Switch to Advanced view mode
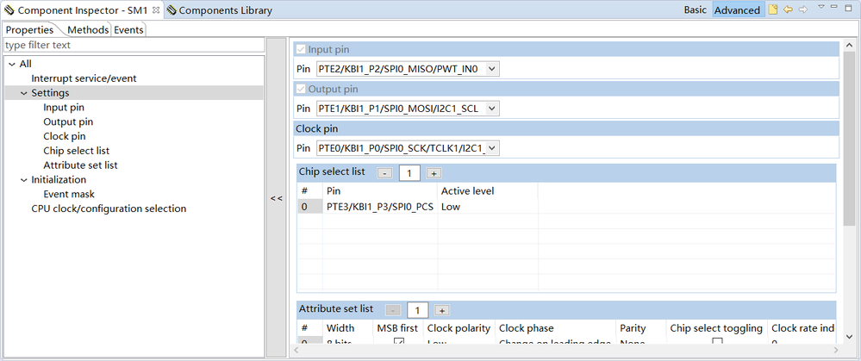 [738, 9]
